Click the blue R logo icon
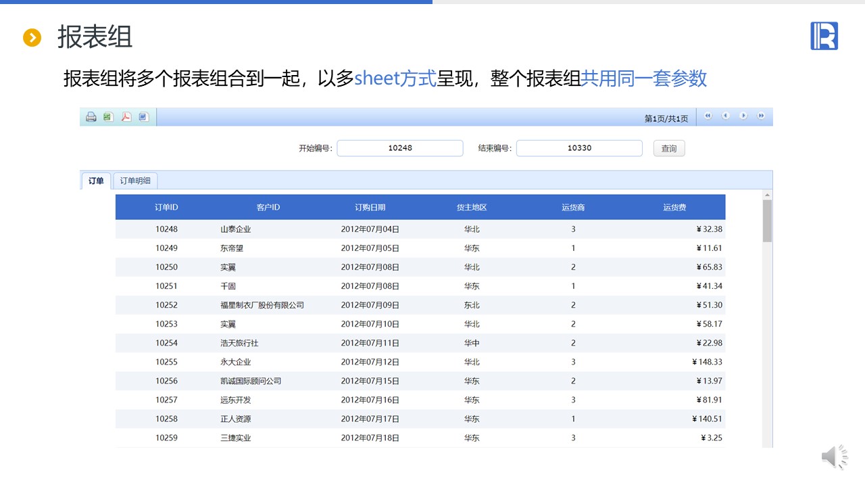Image resolution: width=865 pixels, height=487 pixels. pyautogui.click(x=824, y=36)
